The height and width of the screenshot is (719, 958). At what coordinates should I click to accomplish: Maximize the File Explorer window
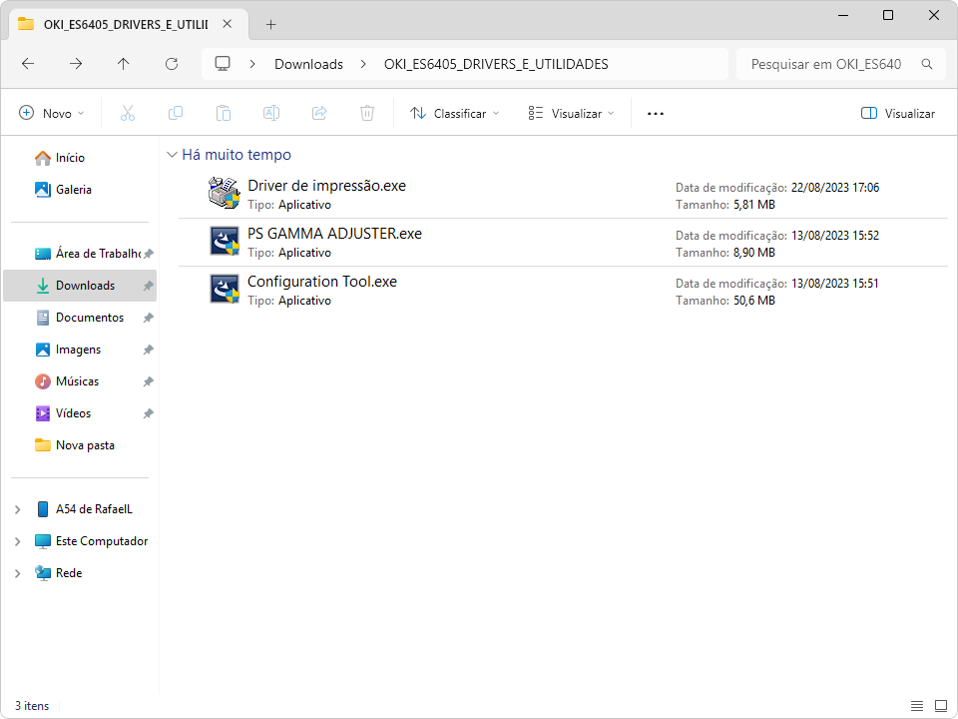pyautogui.click(x=888, y=15)
